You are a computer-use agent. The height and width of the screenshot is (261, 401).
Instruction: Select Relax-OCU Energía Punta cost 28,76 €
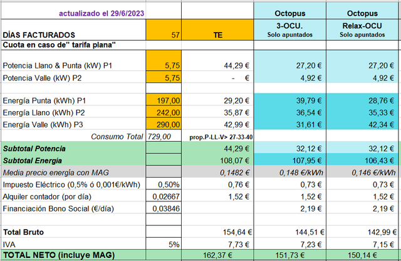pos(362,100)
